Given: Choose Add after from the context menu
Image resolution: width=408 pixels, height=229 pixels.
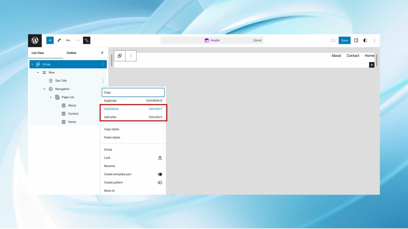Looking at the screenshot, I should pos(110,117).
